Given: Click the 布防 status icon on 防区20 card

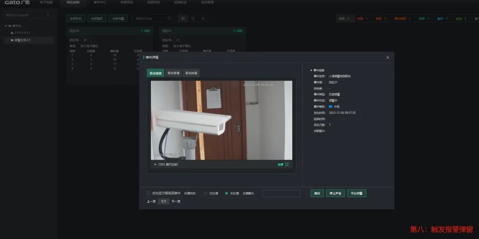Looking at the screenshot, I should click(x=142, y=31).
